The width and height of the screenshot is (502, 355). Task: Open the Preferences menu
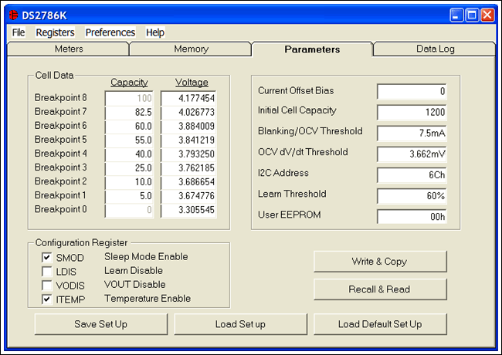tap(110, 32)
